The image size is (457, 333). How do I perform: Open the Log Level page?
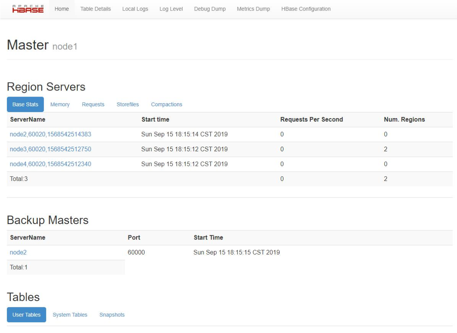pyautogui.click(x=171, y=8)
